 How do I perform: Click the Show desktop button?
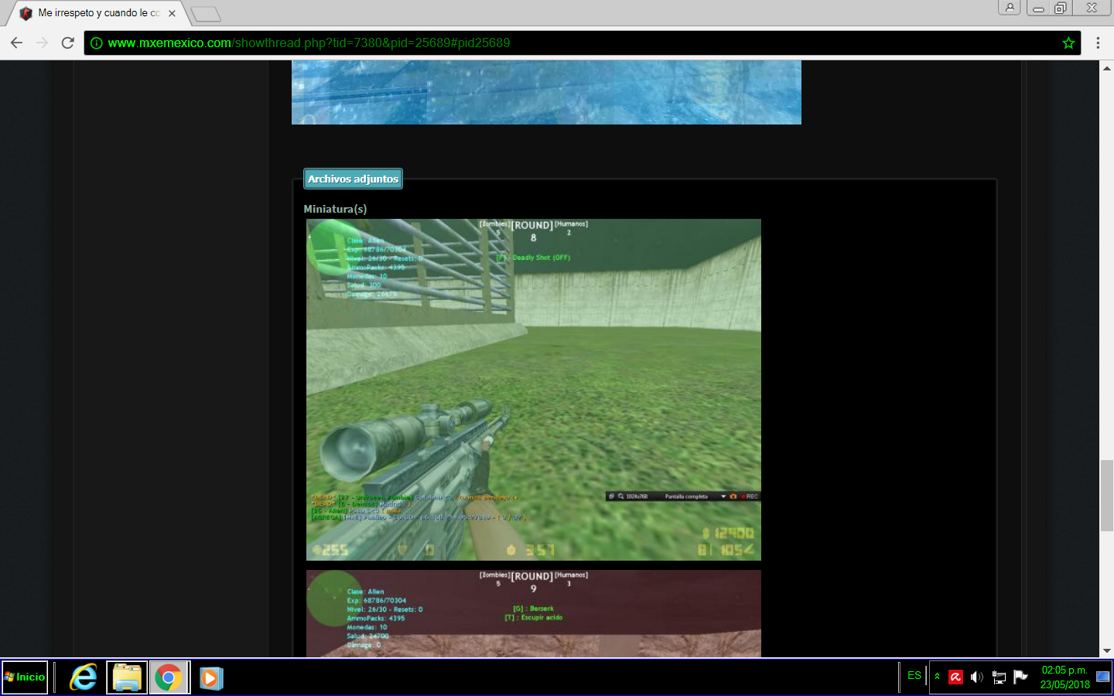[1104, 677]
